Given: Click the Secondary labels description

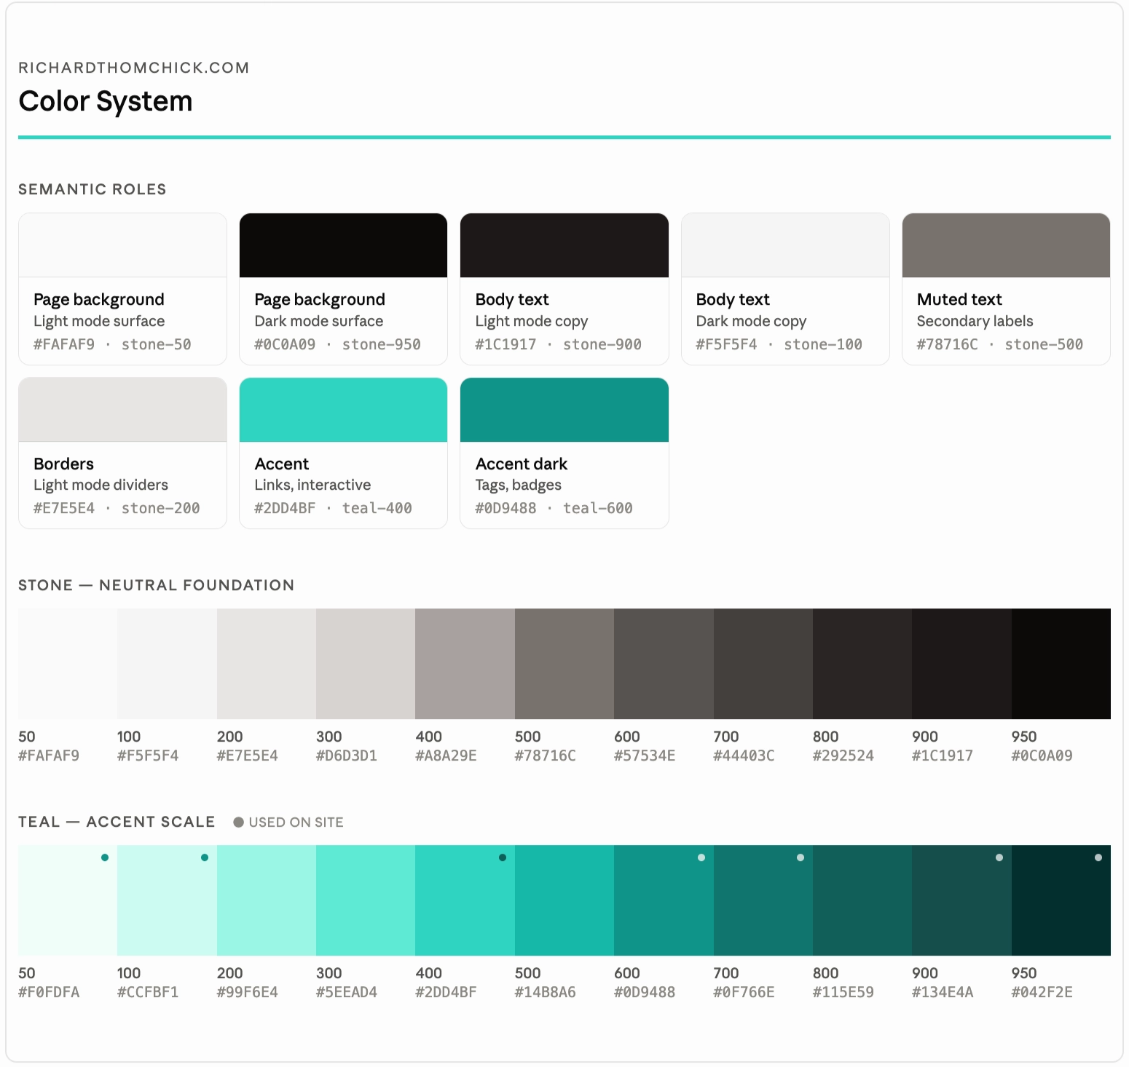Looking at the screenshot, I should click(x=975, y=321).
